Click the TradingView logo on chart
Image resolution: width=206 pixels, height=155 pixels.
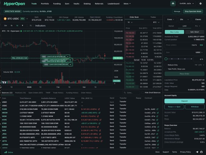tap(4, 83)
